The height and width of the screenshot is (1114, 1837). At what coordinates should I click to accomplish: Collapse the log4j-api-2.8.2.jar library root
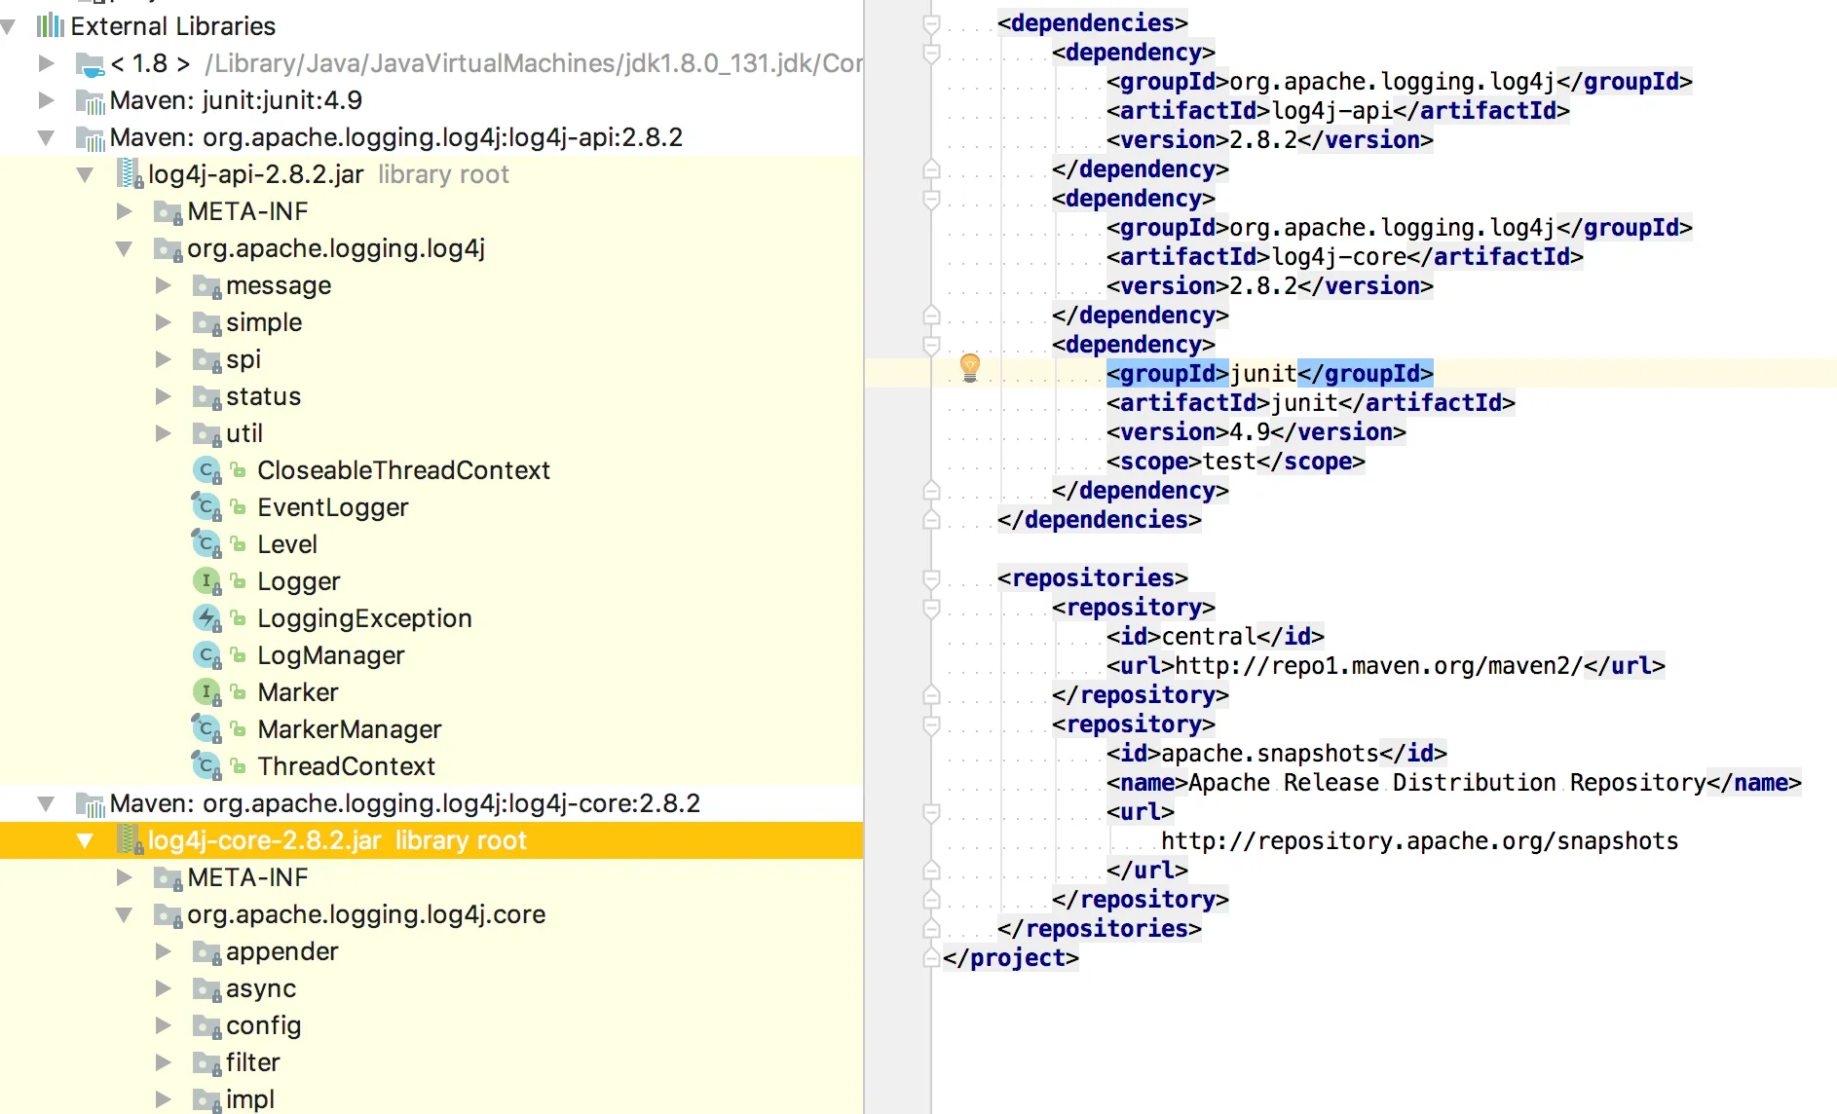coord(85,174)
